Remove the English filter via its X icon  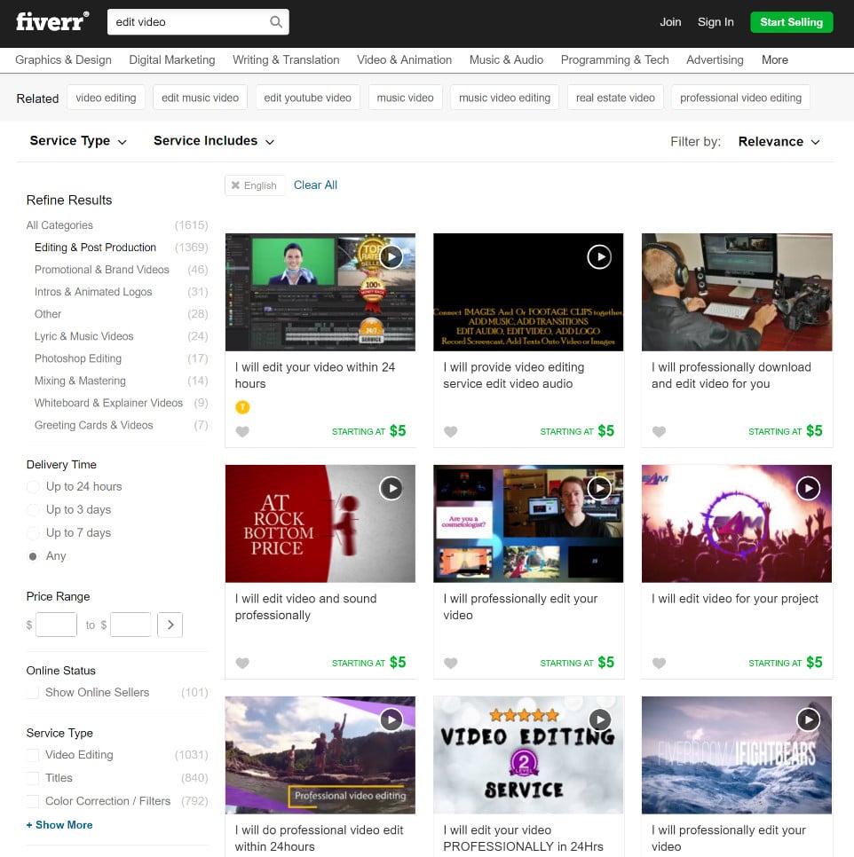(x=234, y=185)
